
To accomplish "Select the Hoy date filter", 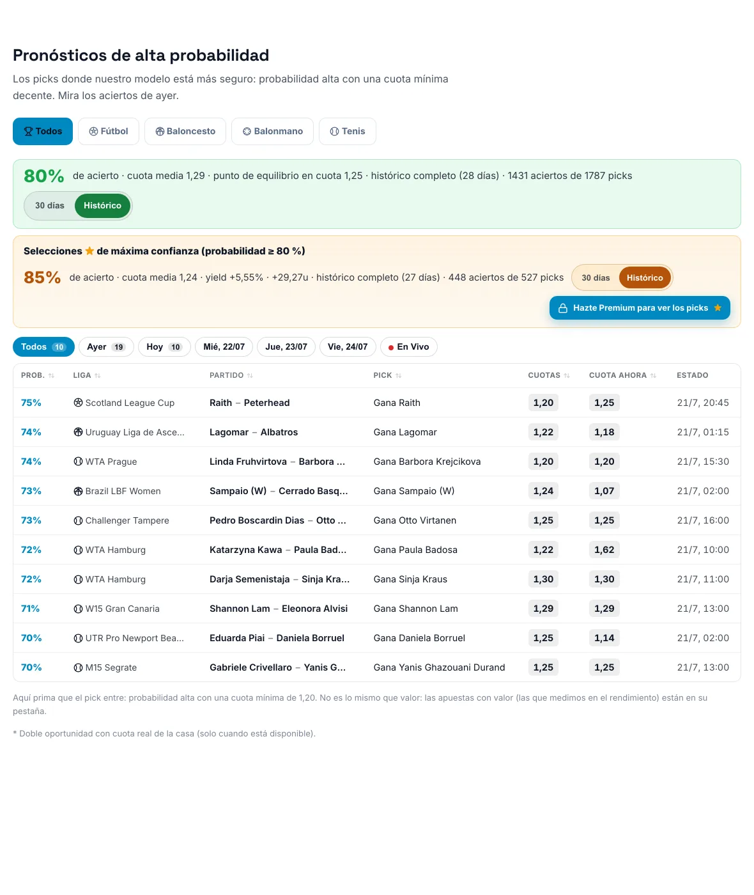I will pyautogui.click(x=164, y=346).
